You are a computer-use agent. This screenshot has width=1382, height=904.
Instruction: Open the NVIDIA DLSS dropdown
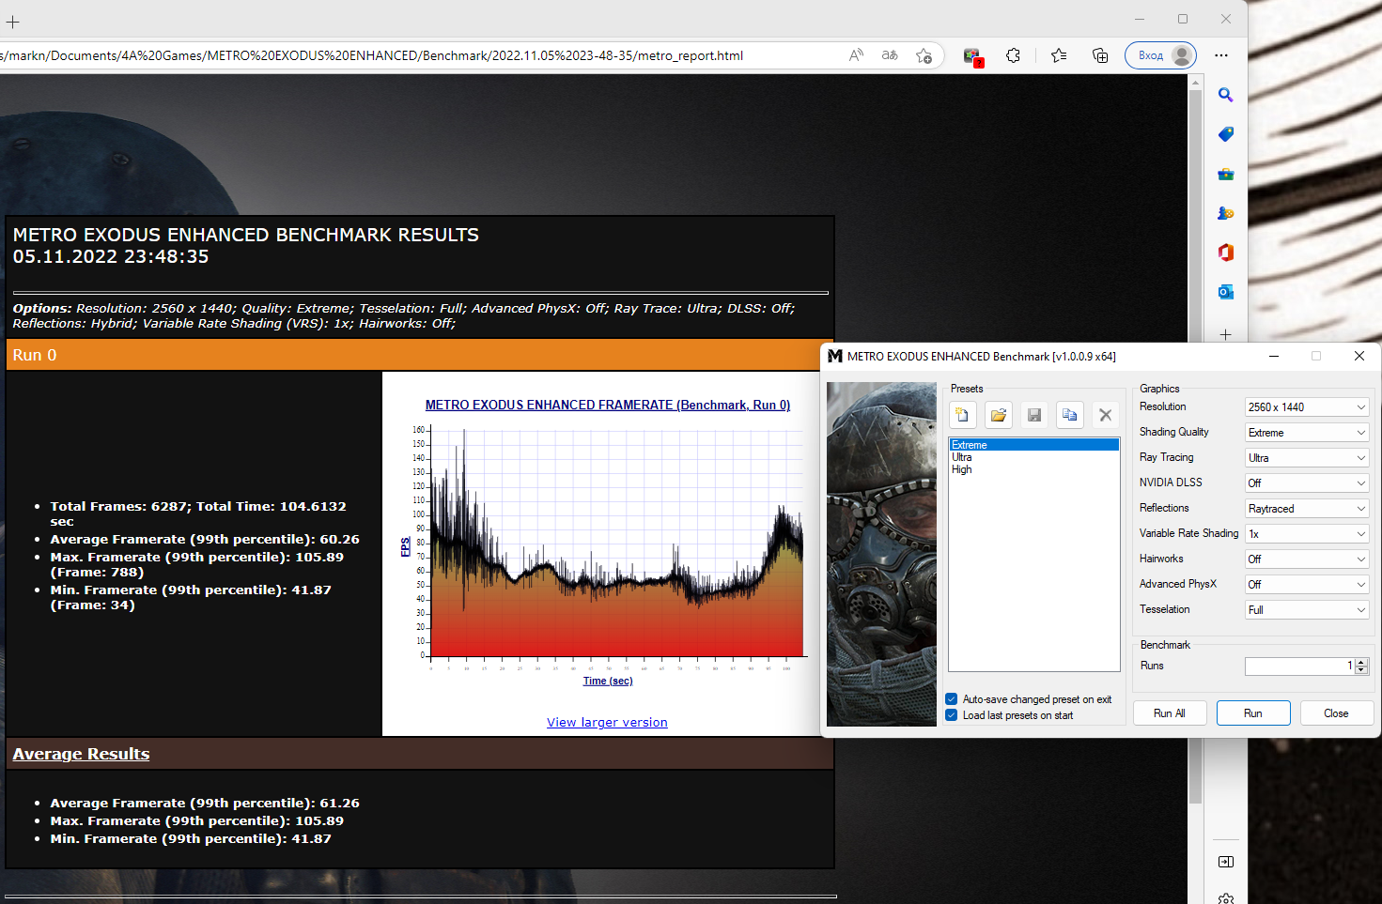pyautogui.click(x=1307, y=483)
